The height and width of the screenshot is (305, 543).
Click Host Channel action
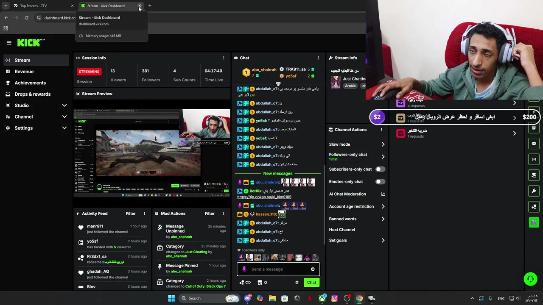(x=342, y=230)
